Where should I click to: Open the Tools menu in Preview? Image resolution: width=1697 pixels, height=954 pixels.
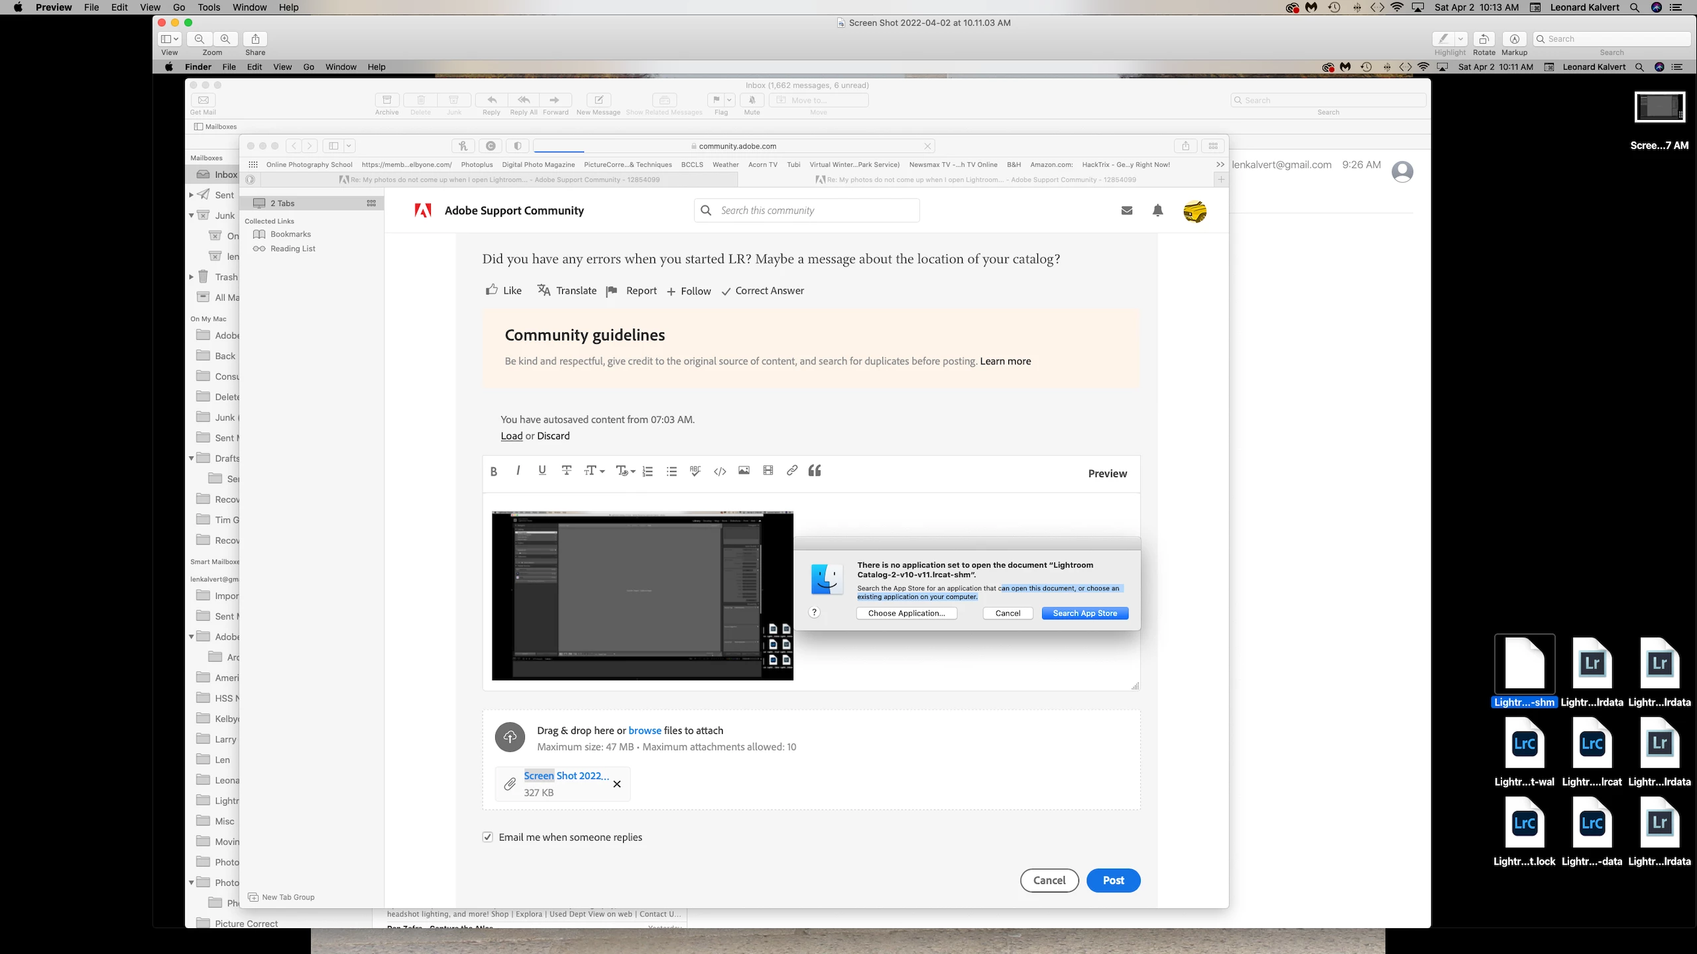tap(208, 7)
